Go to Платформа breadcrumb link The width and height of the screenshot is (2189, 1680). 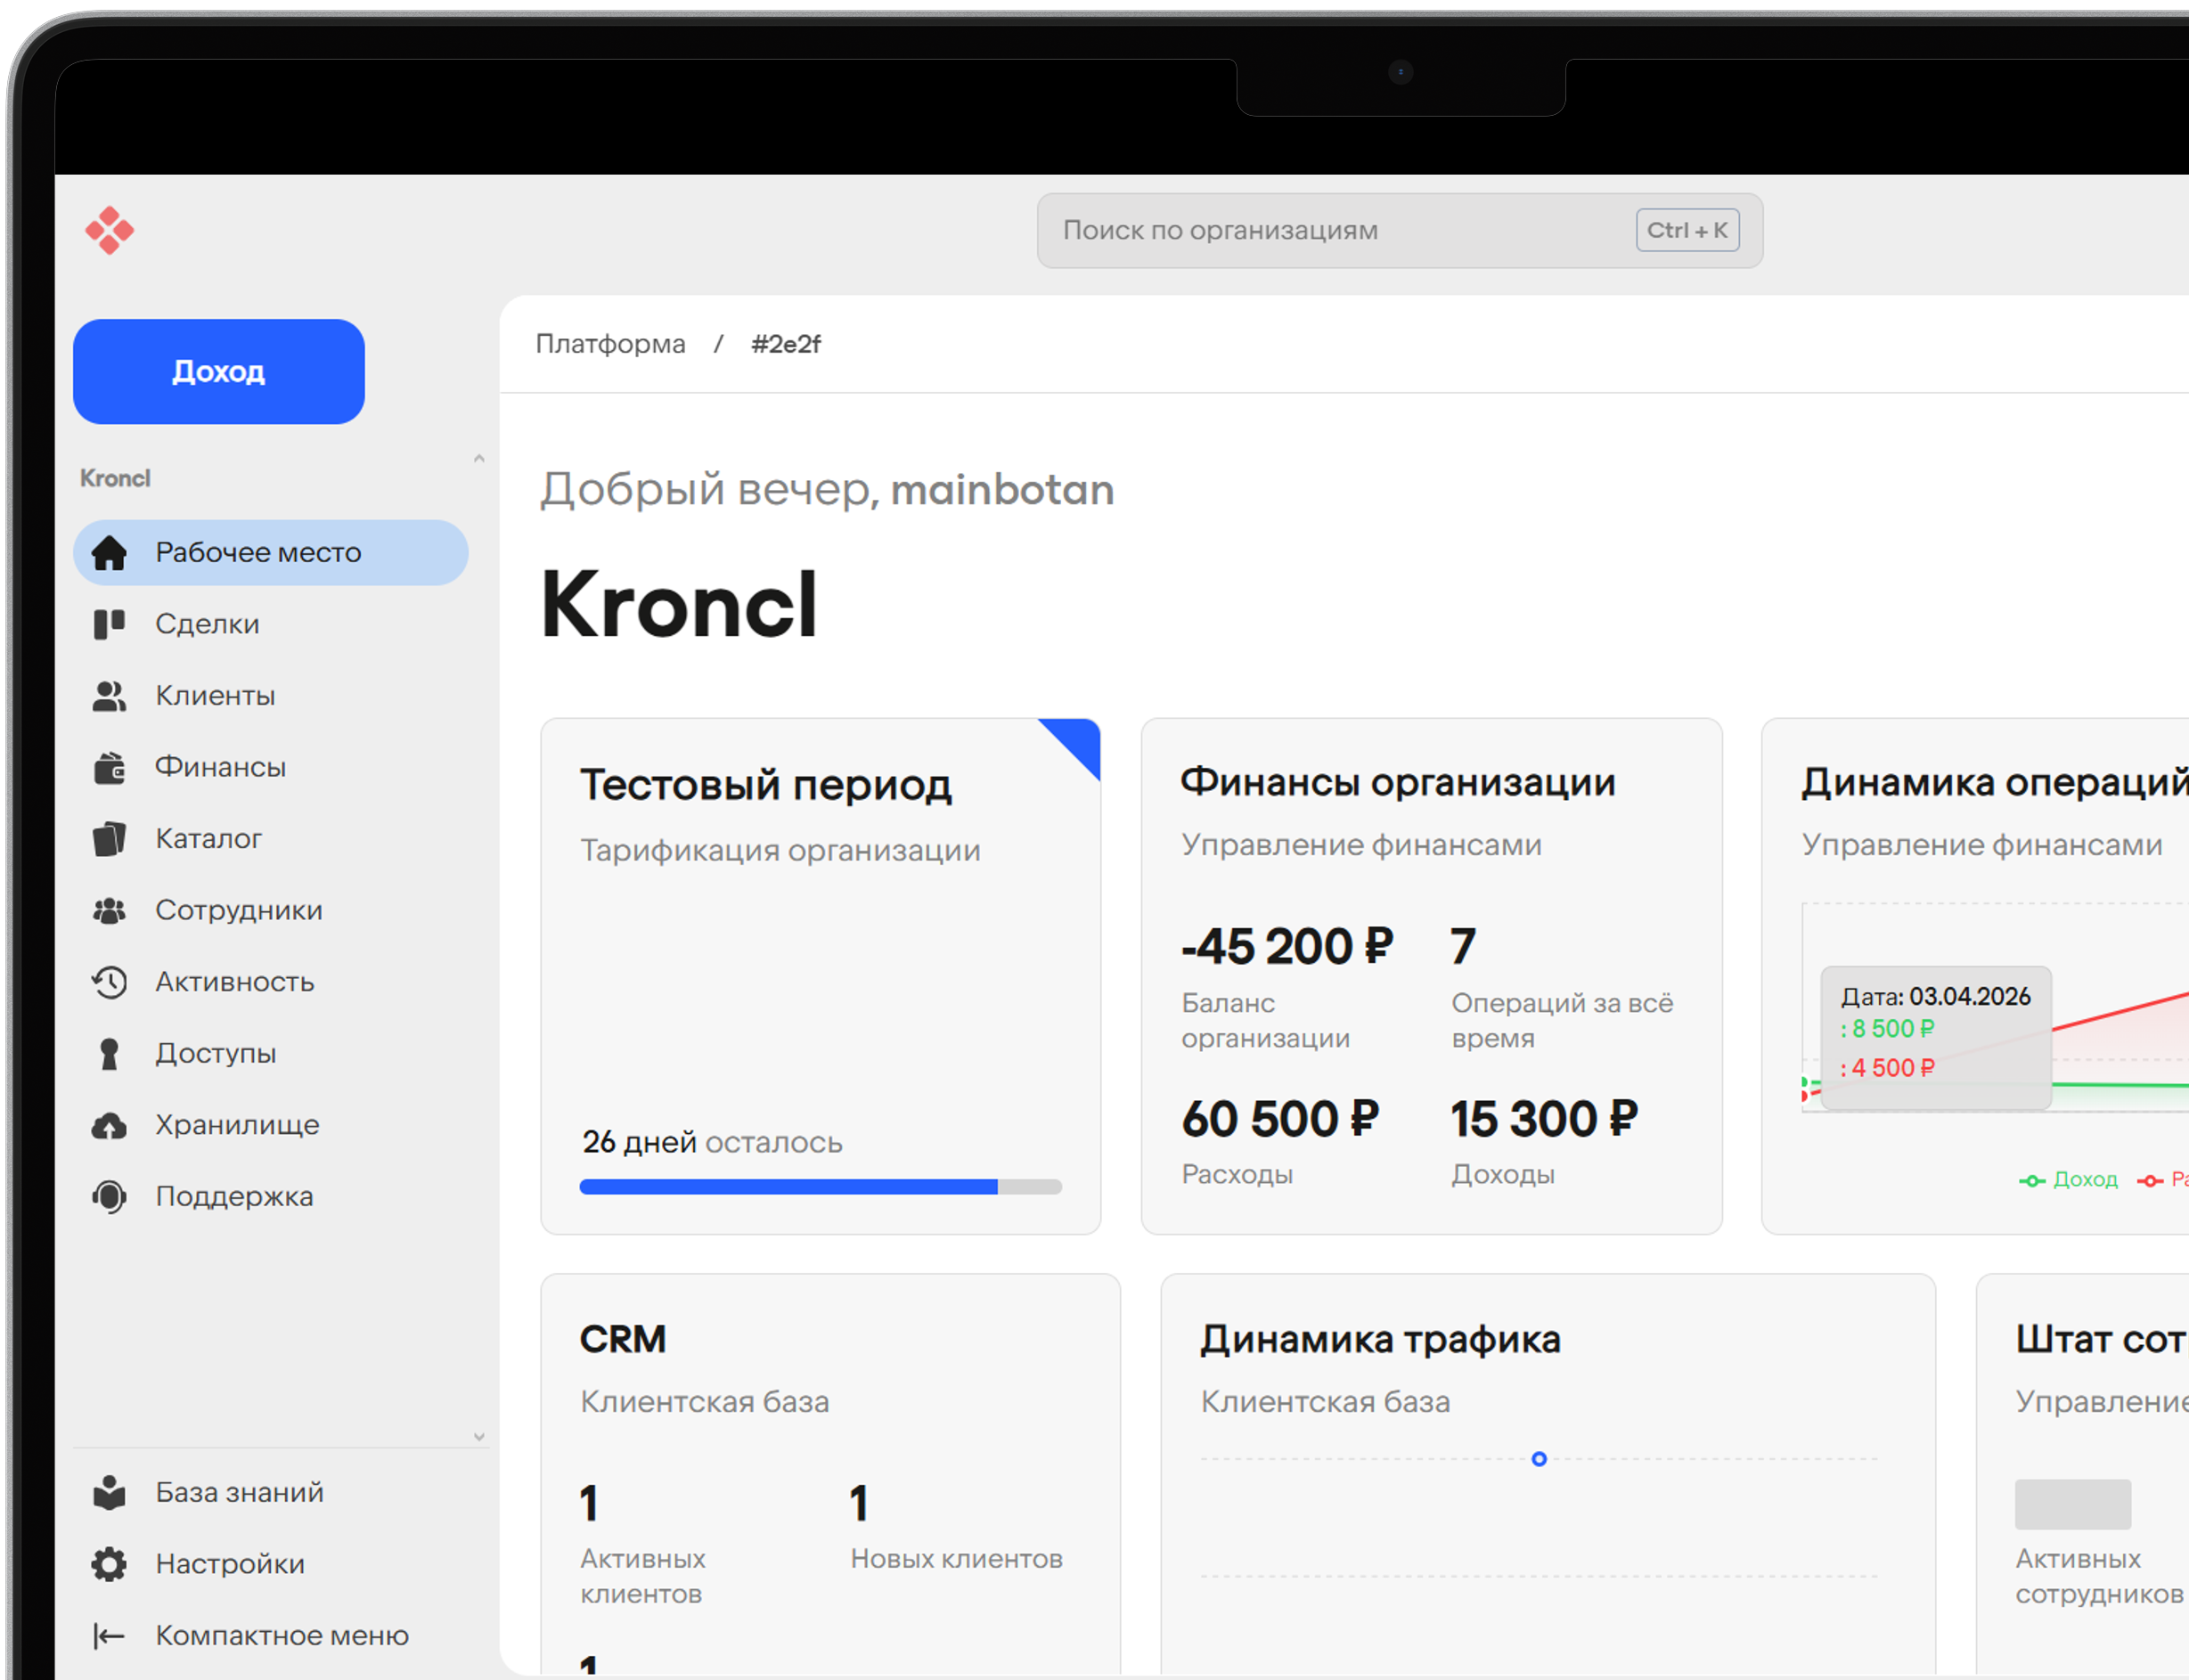(x=610, y=344)
